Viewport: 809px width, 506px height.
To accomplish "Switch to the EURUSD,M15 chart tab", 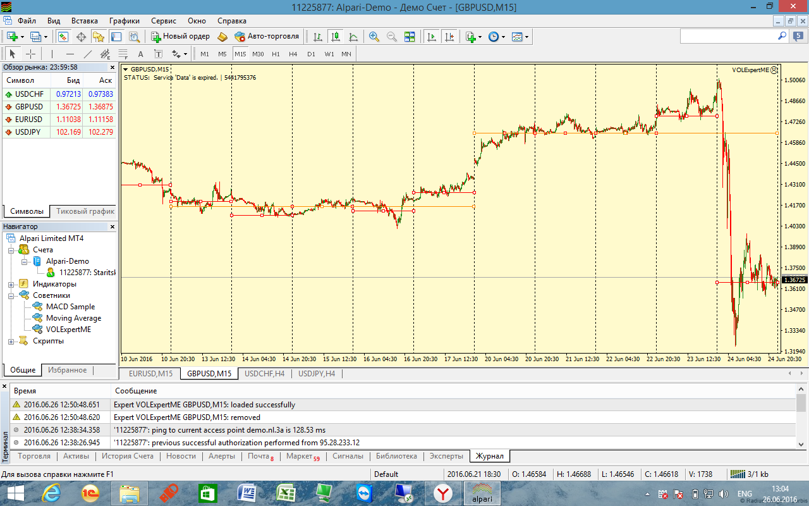I will [150, 374].
